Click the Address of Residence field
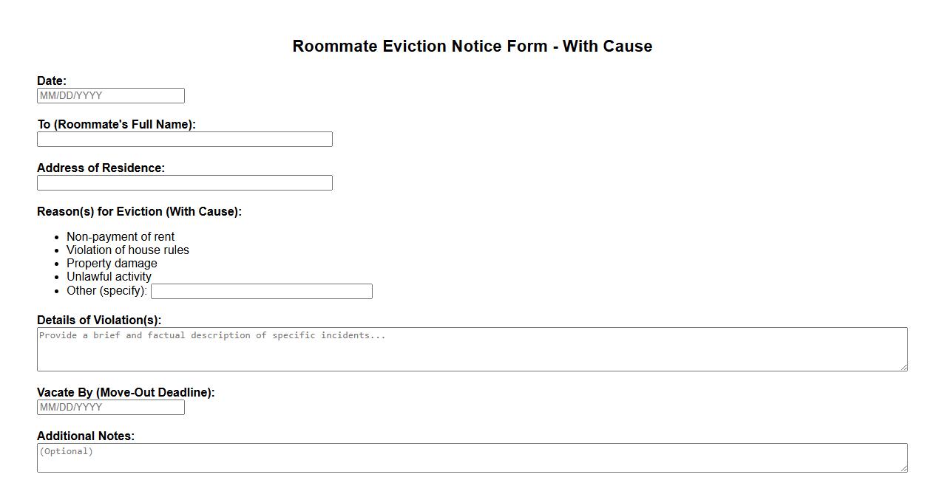Image resolution: width=945 pixels, height=480 pixels. point(183,182)
